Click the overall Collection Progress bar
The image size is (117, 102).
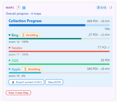(x=59, y=25)
